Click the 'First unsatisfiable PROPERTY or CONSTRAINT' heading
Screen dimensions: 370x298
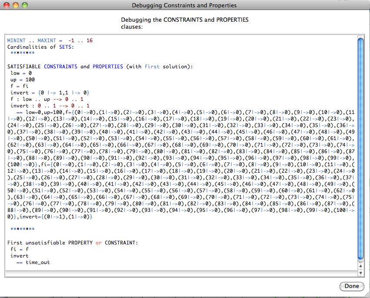73,243
